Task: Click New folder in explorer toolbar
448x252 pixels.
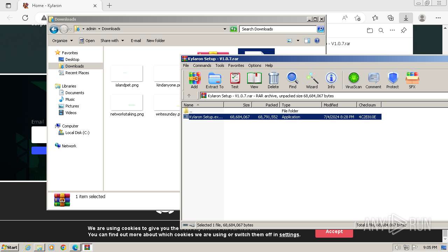Action: (156, 41)
